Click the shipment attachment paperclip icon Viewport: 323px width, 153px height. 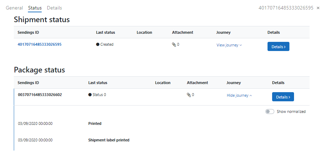174,45
